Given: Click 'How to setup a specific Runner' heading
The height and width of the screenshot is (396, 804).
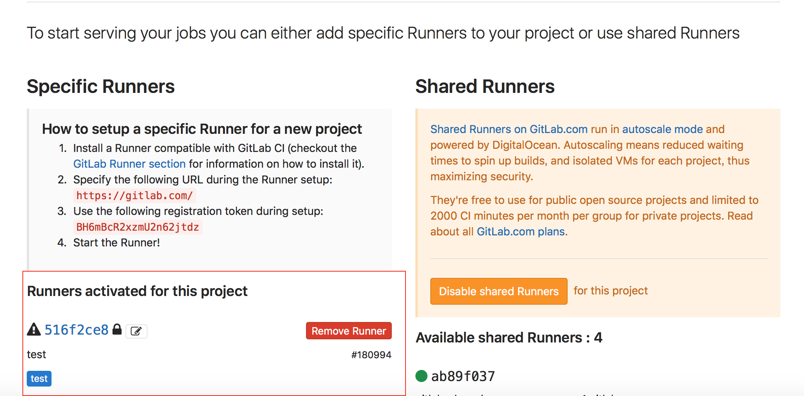Looking at the screenshot, I should click(202, 129).
